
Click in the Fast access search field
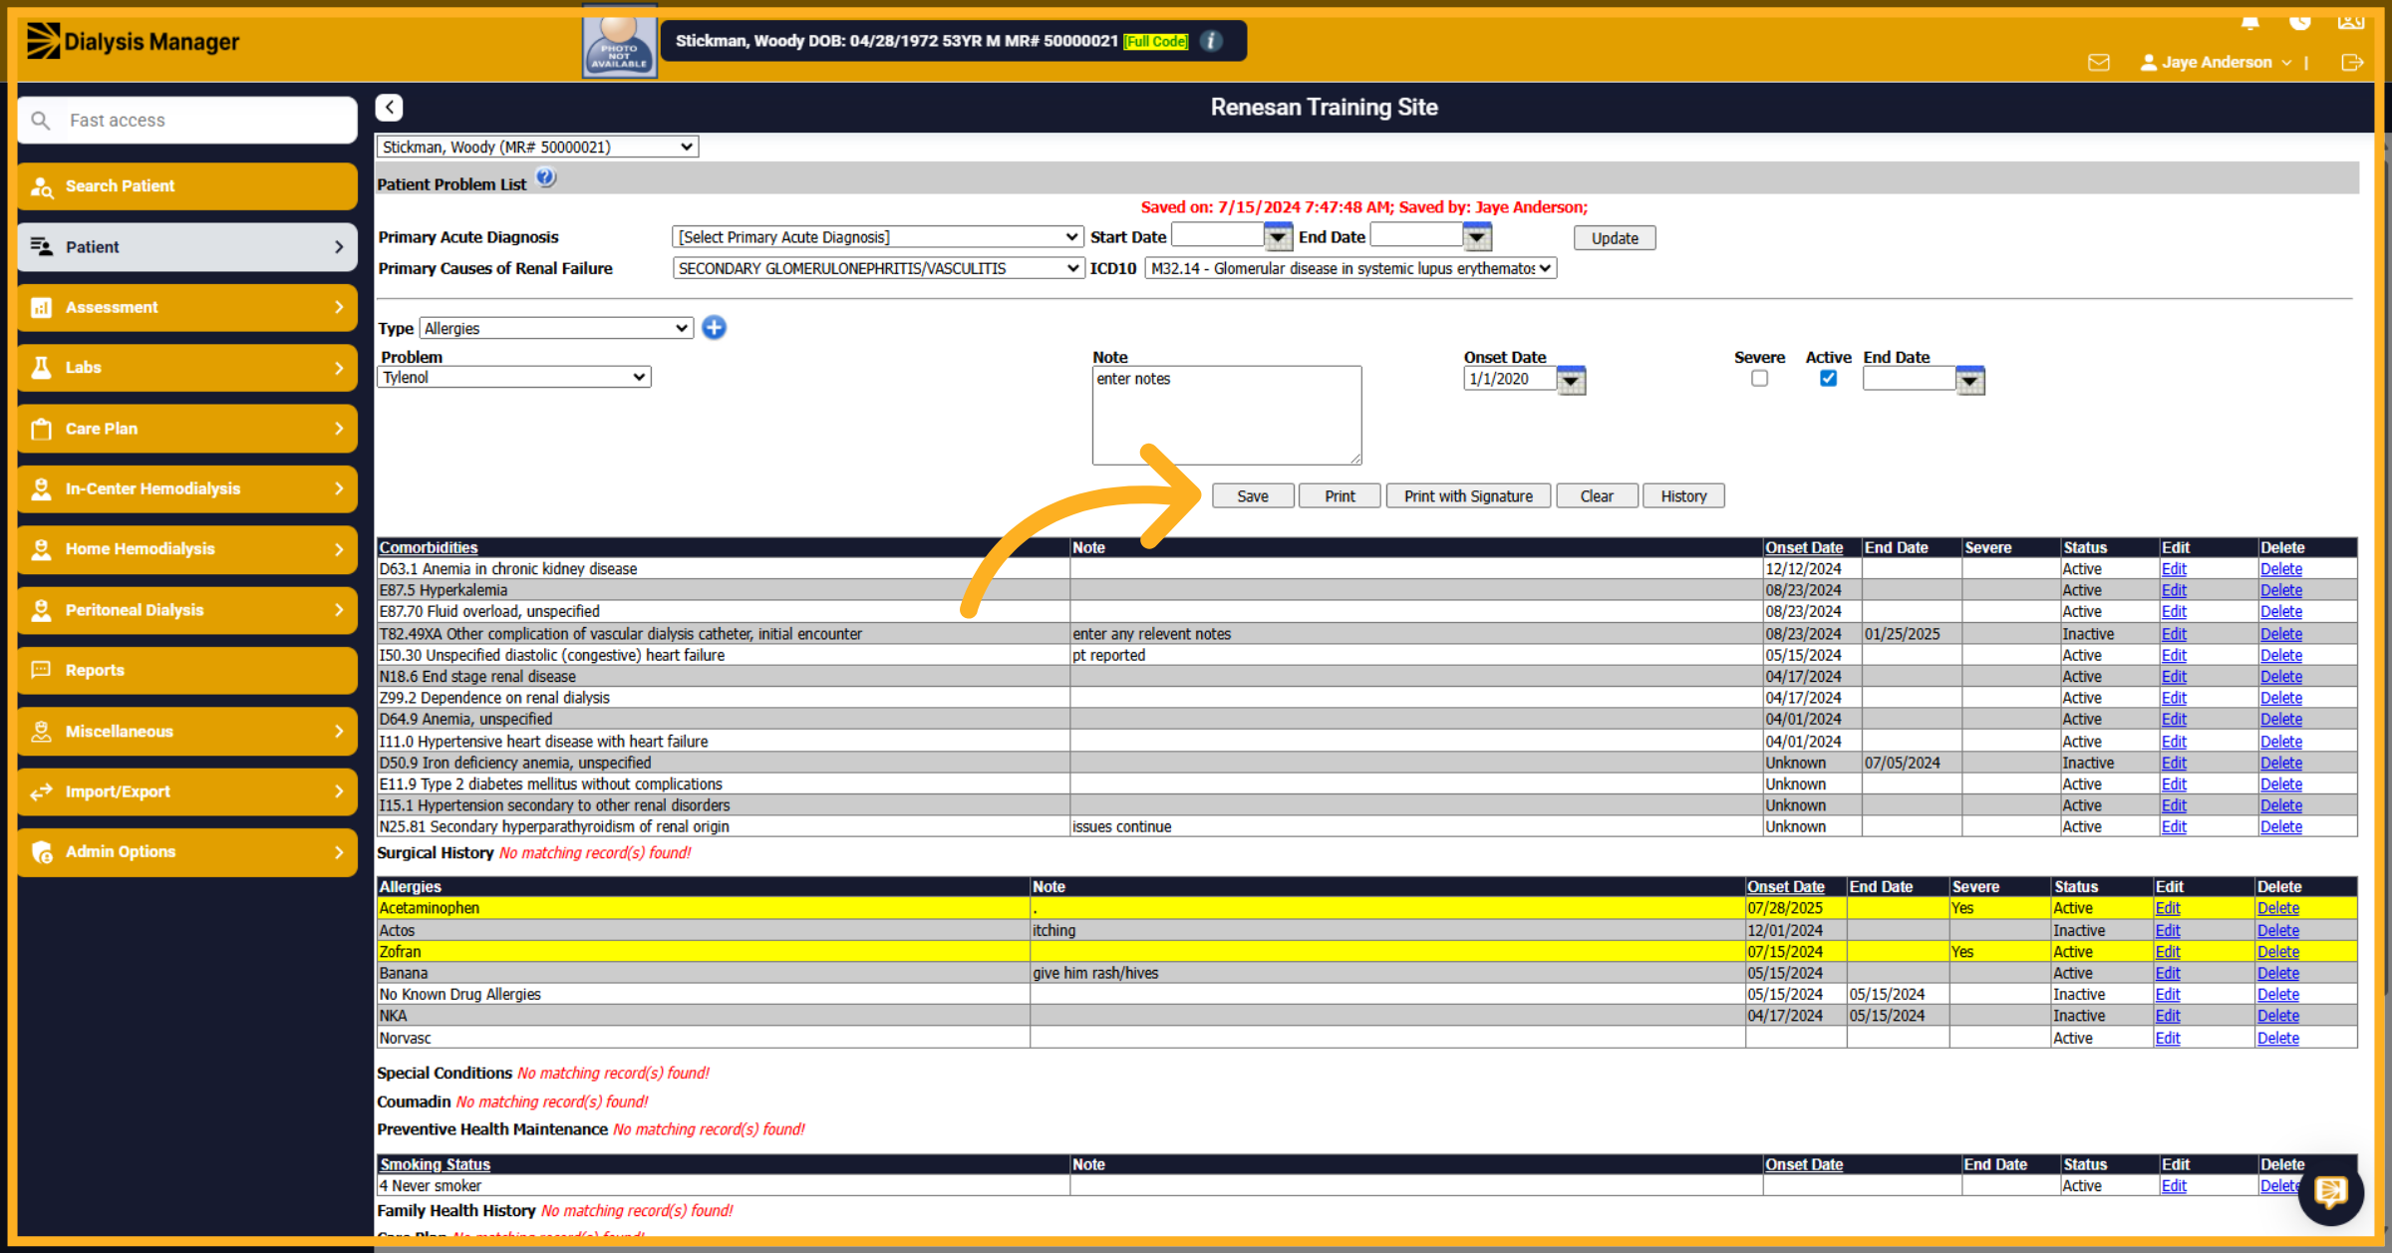(187, 121)
